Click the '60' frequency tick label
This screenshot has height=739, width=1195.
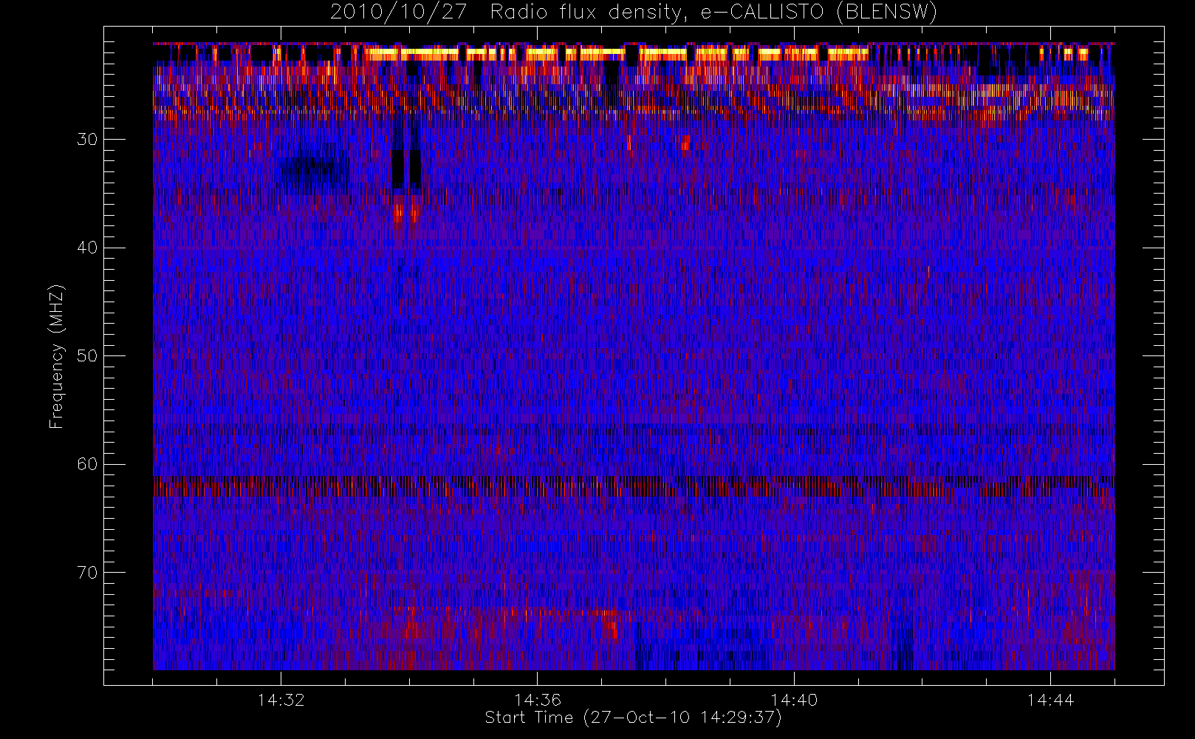[87, 464]
